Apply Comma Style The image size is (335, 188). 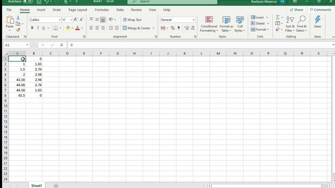point(178,28)
